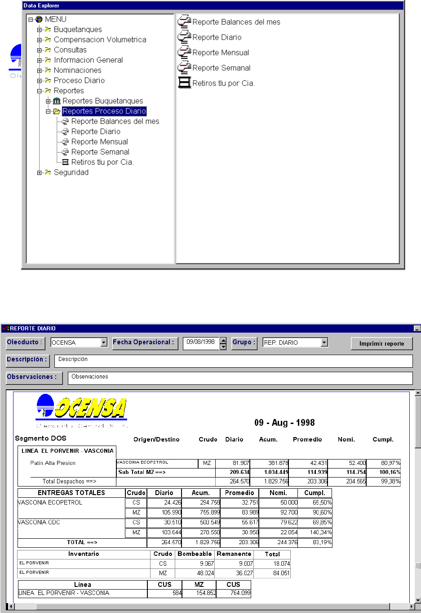Click the report vertical scrollbar up arrow
This screenshot has height=613, width=421.
tap(418, 393)
